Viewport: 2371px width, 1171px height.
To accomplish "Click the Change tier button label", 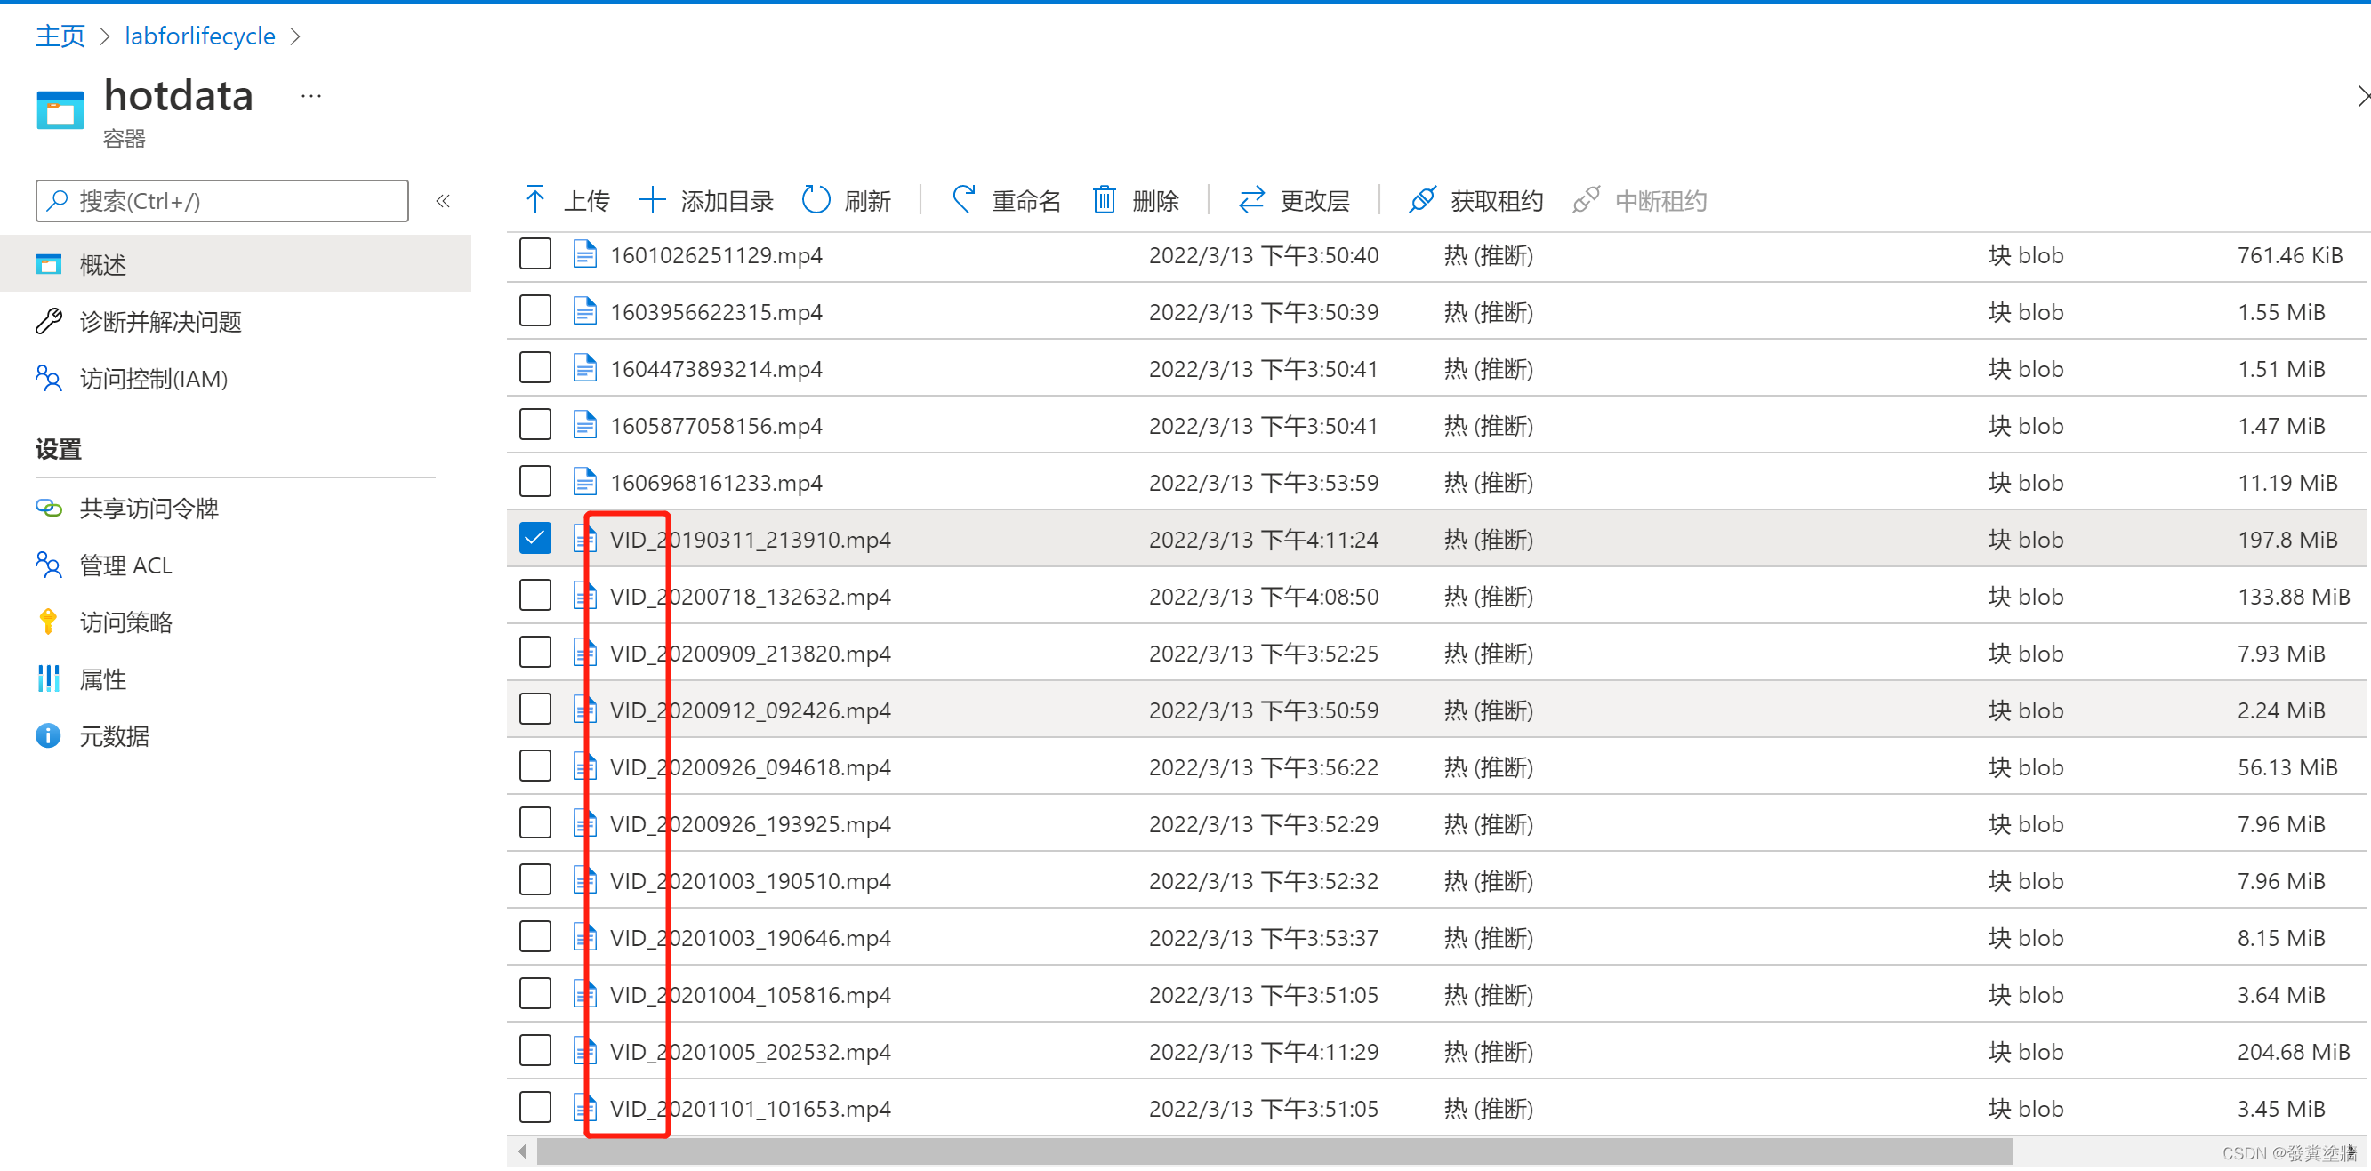I will coord(1314,201).
